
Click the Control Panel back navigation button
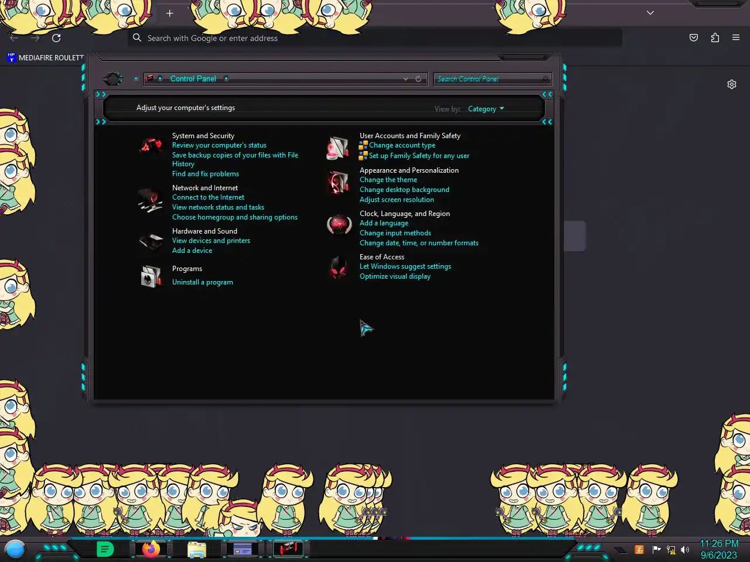113,78
